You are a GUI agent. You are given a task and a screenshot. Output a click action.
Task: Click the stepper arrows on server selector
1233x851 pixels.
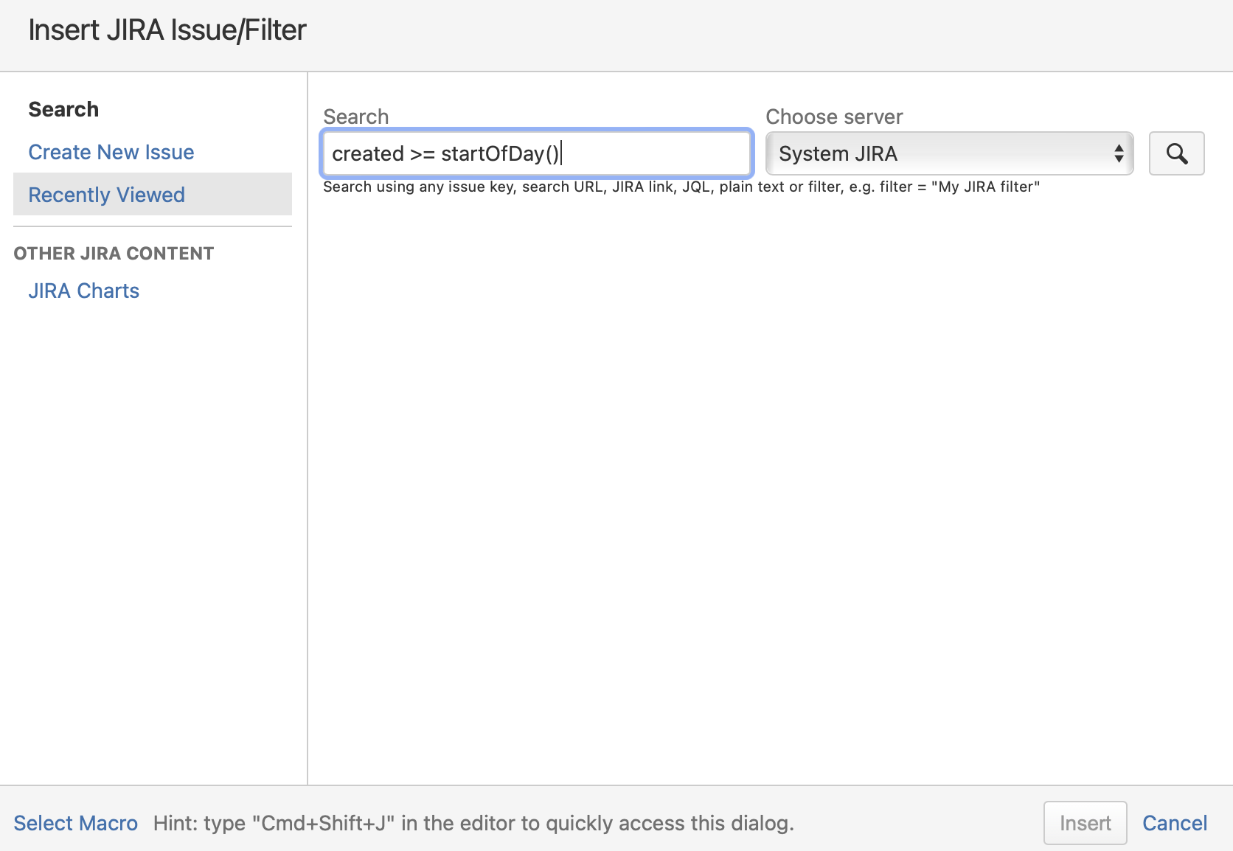pos(1118,153)
